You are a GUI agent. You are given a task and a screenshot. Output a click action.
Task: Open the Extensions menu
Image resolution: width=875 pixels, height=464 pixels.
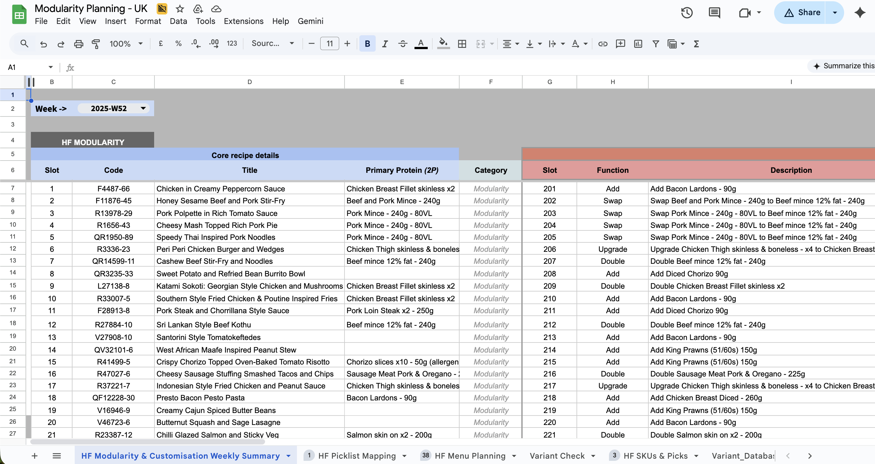[243, 21]
